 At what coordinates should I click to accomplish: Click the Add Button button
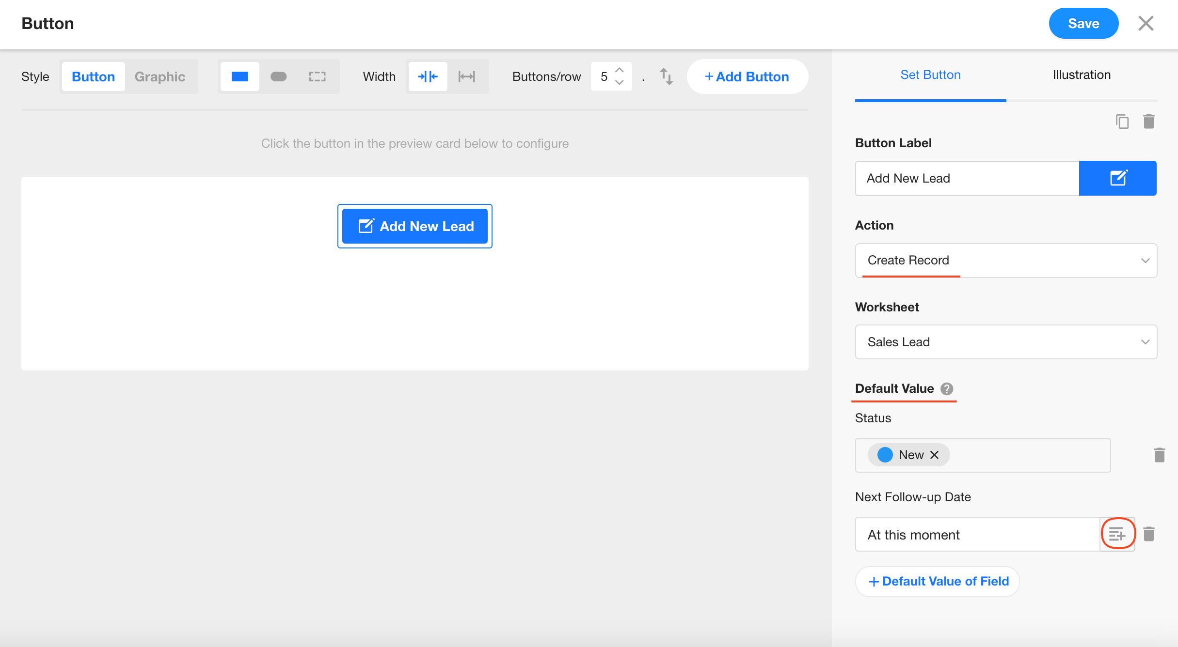pos(747,77)
